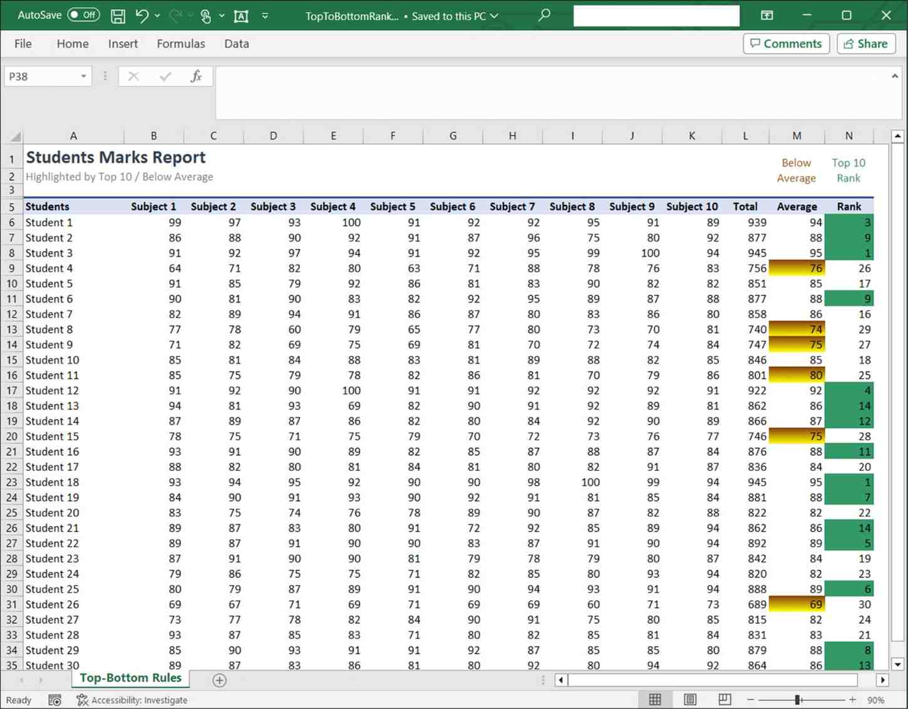This screenshot has height=709, width=908.
Task: Switch to the Home tab
Action: 73,43
